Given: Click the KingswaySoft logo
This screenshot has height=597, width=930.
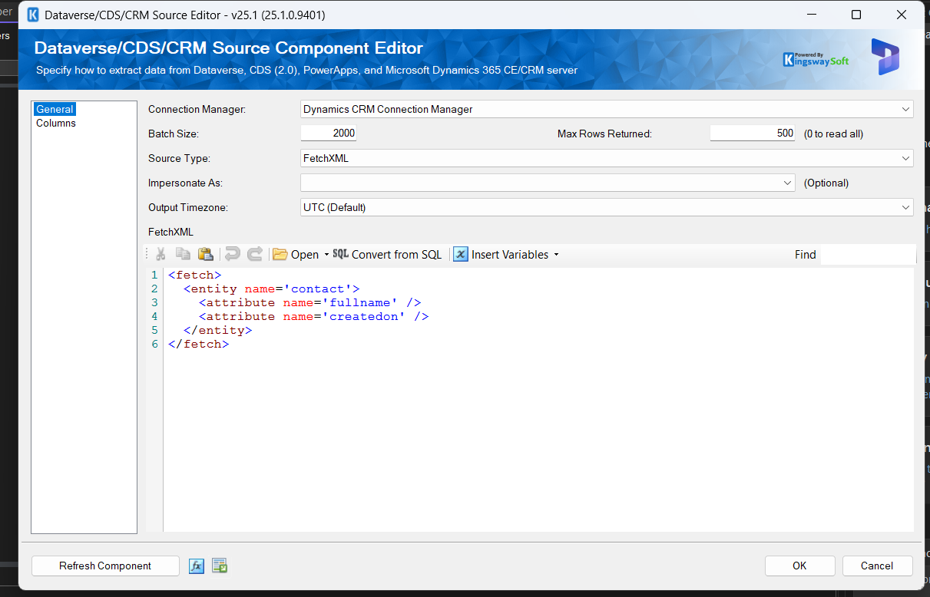Looking at the screenshot, I should [x=816, y=59].
